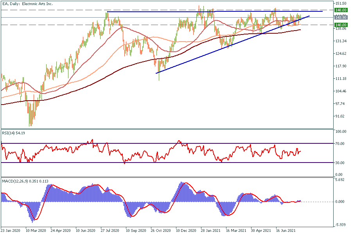The image size is (352, 235).
Task: Click the 28 Jan 2021 date marker
Action: [211, 231]
